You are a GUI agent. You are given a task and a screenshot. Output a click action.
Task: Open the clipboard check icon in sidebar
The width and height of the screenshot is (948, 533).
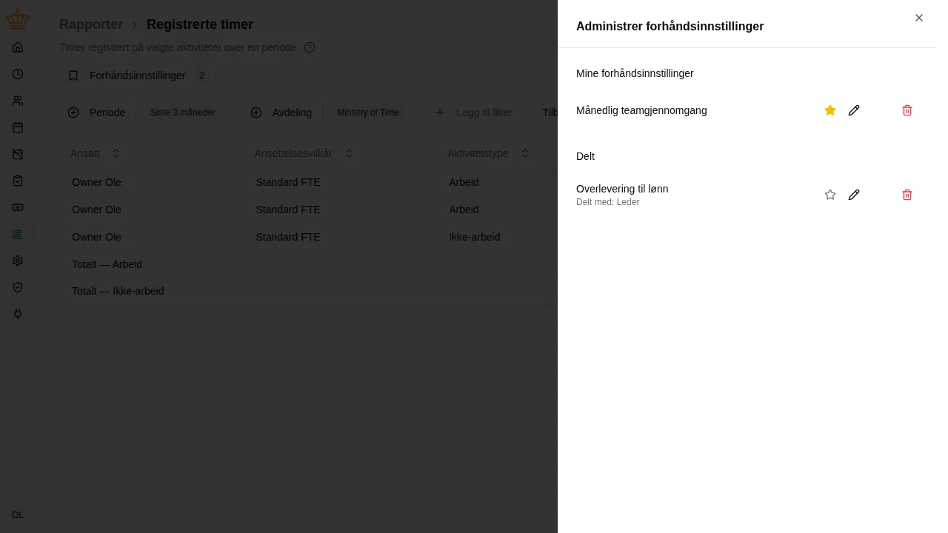(18, 181)
